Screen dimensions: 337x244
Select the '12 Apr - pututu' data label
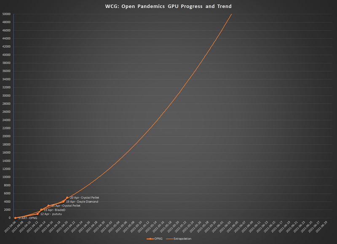[51, 214]
